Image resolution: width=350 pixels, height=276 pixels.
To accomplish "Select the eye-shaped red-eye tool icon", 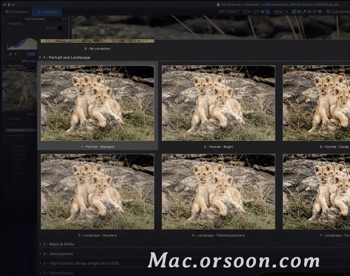I will click(x=320, y=12).
